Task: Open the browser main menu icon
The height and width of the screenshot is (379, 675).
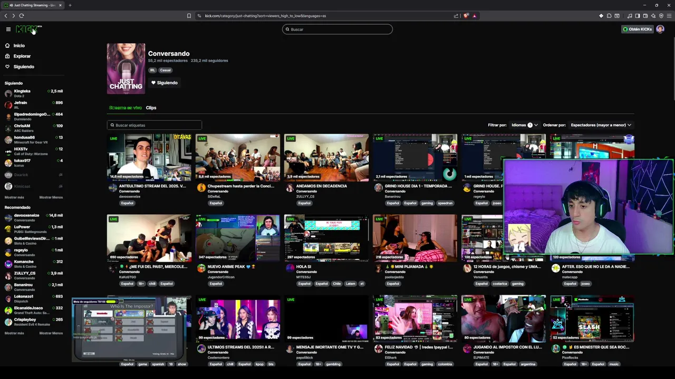Action: 669,16
